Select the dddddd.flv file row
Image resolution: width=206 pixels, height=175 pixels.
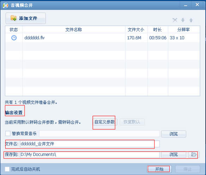pos(103,38)
